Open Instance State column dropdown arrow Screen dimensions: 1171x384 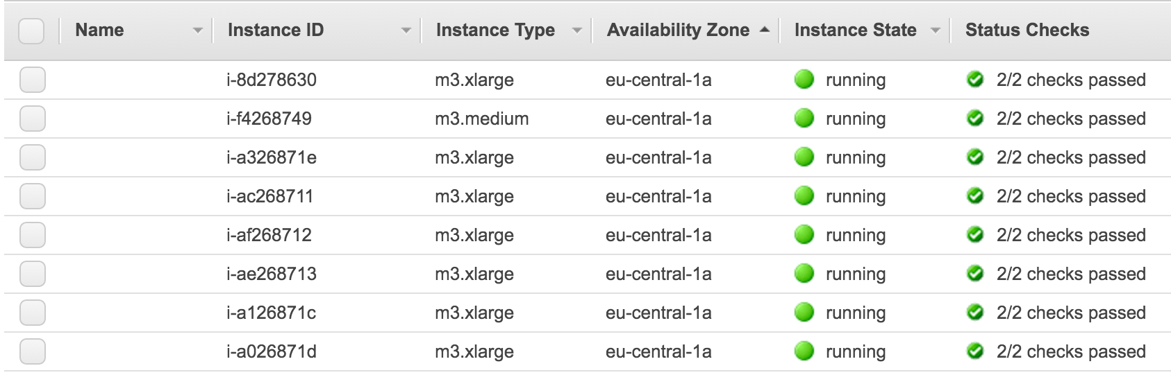tap(936, 30)
